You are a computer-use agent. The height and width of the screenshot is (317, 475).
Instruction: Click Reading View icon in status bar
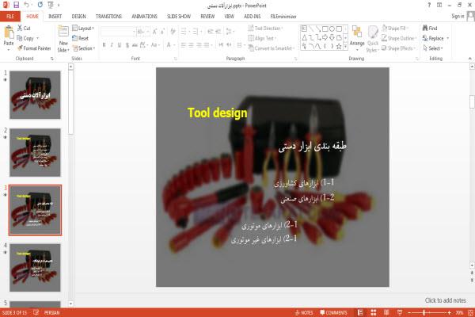pyautogui.click(x=386, y=312)
